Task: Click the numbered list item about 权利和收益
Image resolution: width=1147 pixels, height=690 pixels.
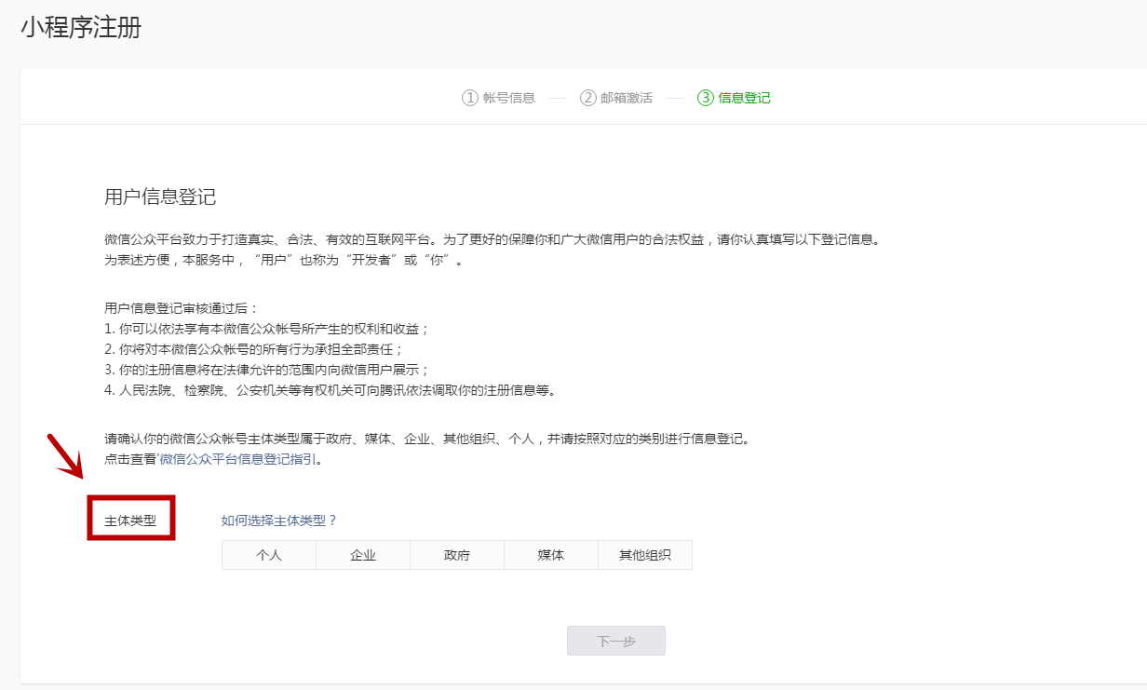Action: click(261, 328)
